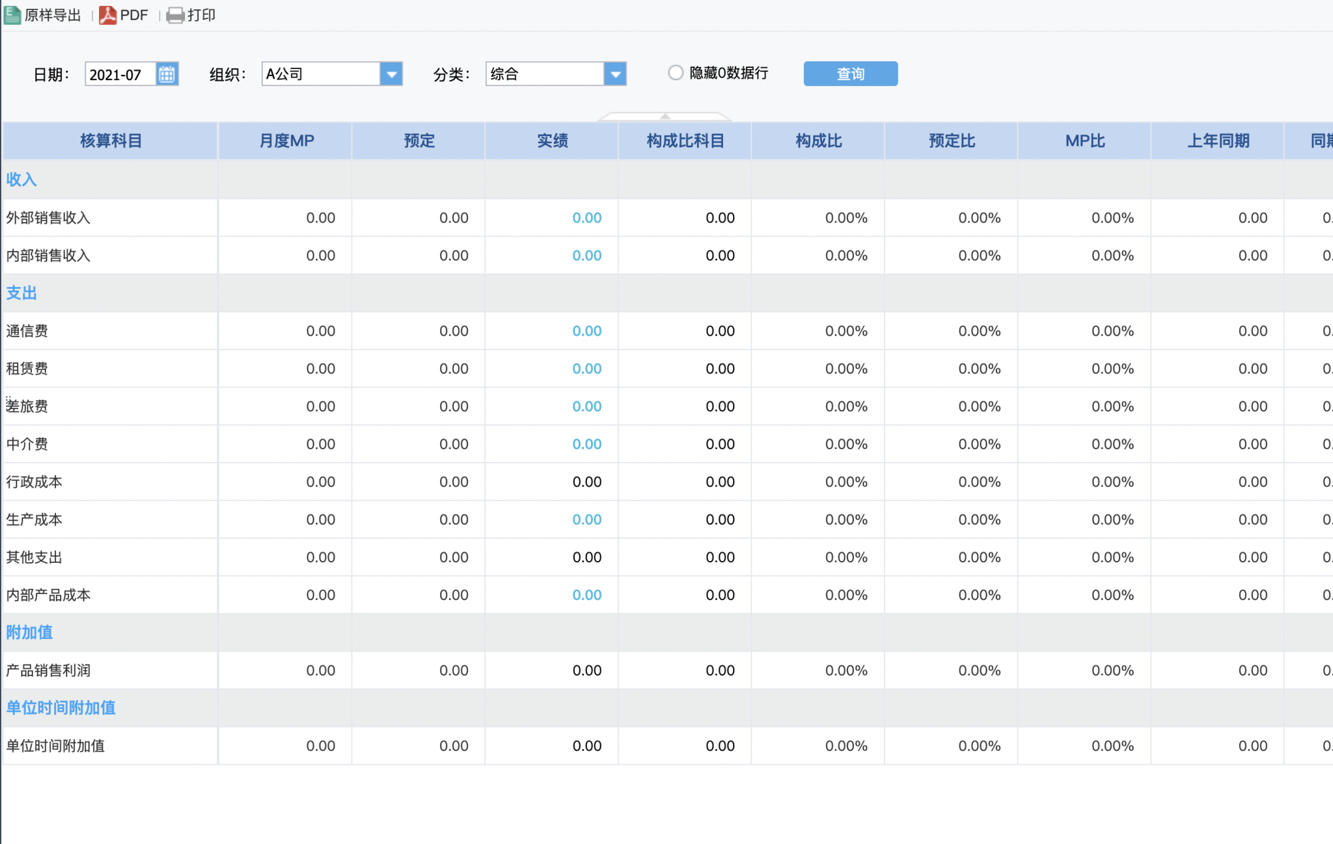This screenshot has height=844, width=1333.
Task: Click the 支出 category group row
Action: click(21, 293)
